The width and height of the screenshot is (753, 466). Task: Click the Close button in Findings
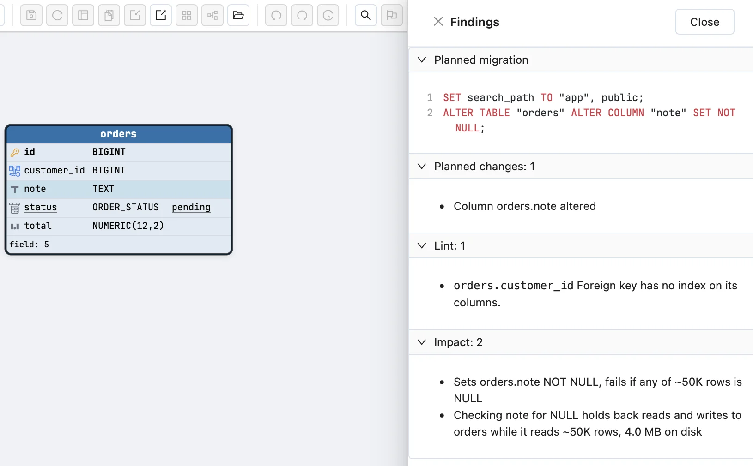tap(704, 22)
